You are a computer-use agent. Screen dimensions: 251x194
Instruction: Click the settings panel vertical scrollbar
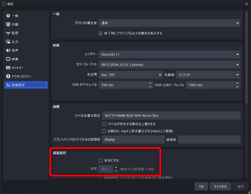(246, 57)
